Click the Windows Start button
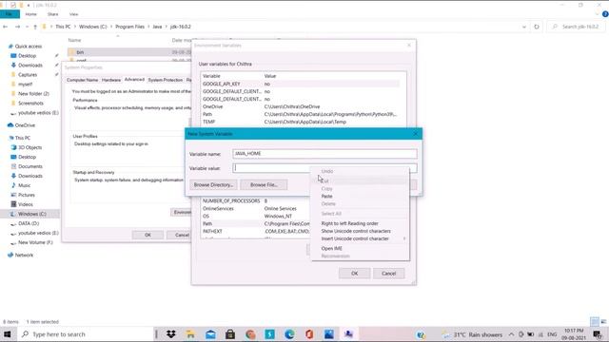609x342 pixels. 8,334
